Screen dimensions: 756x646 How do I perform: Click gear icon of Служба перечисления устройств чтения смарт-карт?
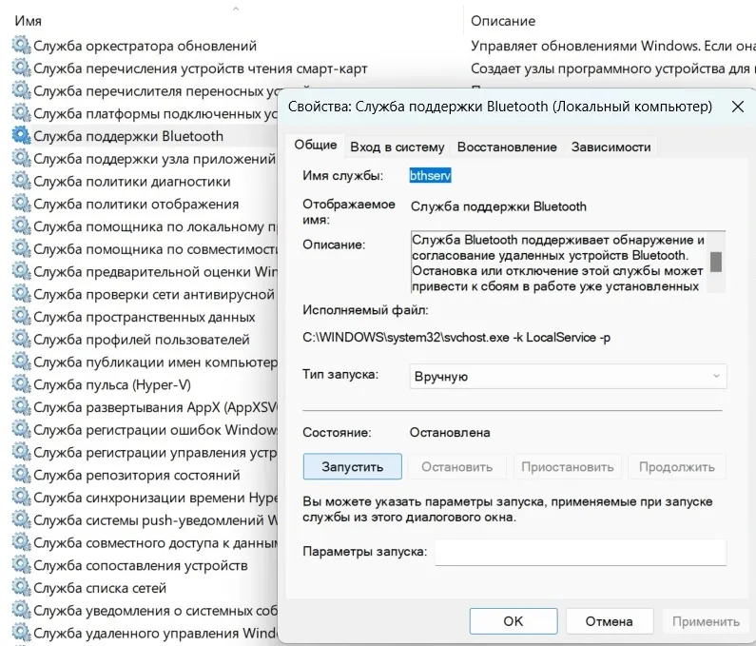pos(21,68)
